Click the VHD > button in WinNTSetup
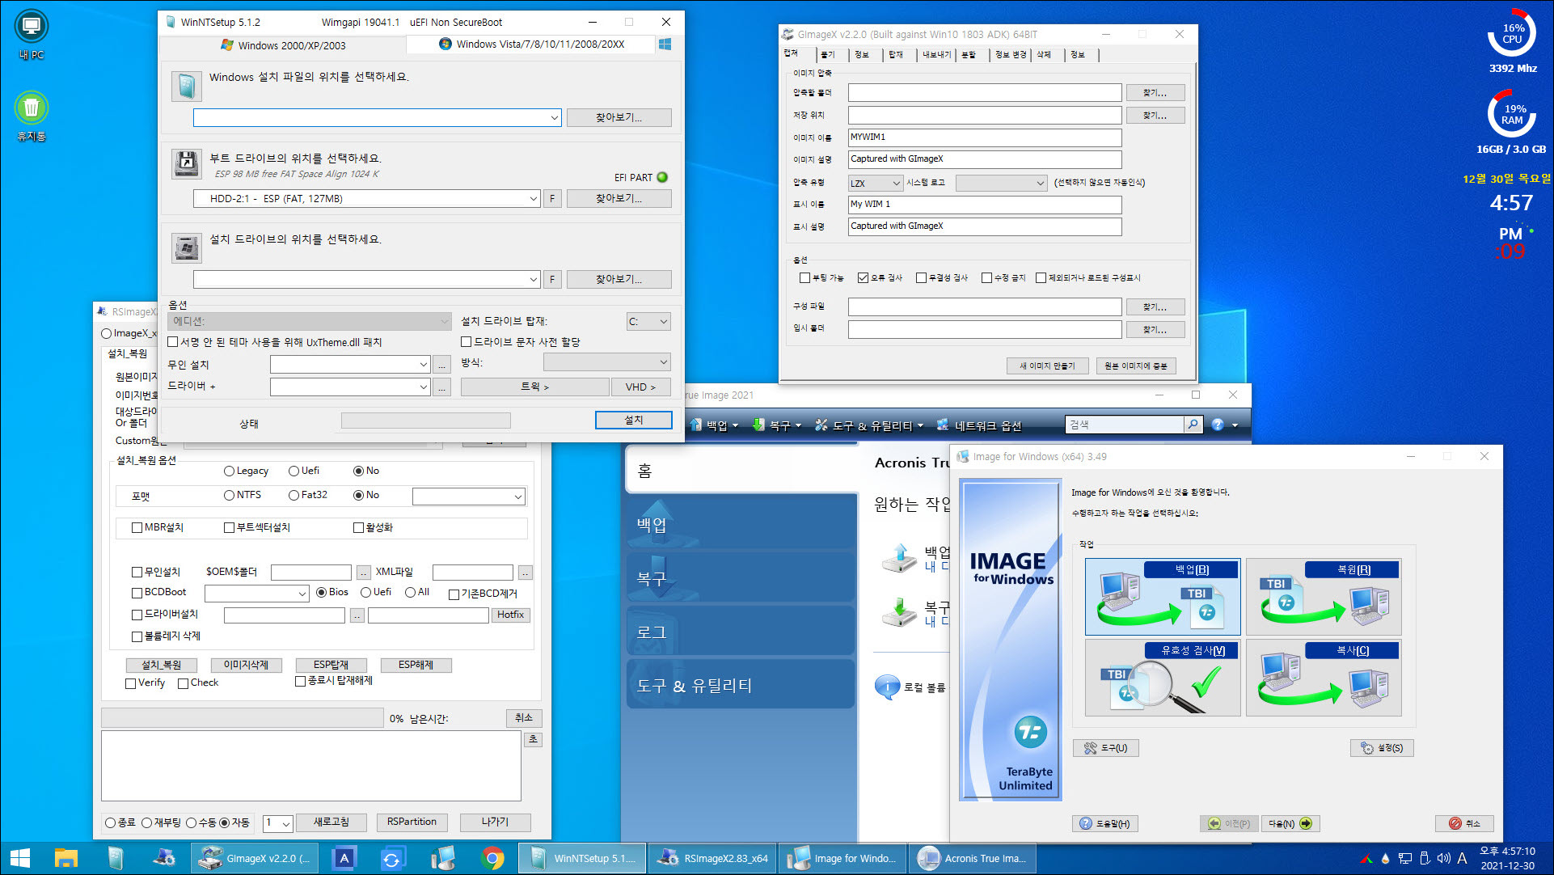Screen dimensions: 1554x875 [642, 387]
